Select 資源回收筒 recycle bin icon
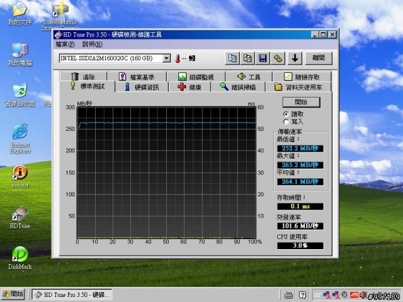The height and width of the screenshot is (302, 403). (x=20, y=95)
